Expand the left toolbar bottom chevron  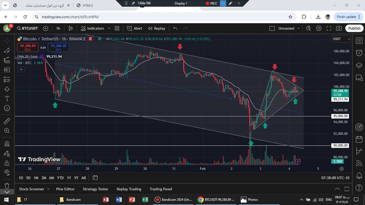click(x=7, y=192)
